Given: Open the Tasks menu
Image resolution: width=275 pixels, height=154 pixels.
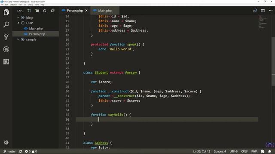Looking at the screenshot, I should tap(37, 5).
